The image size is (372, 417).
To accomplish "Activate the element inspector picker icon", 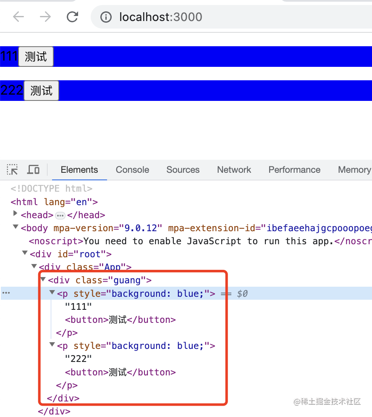I will pos(12,169).
